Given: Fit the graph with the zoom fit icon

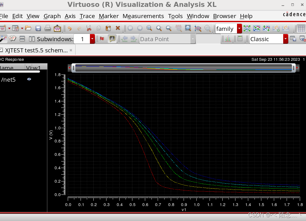Looking at the screenshot, I should [188, 28].
